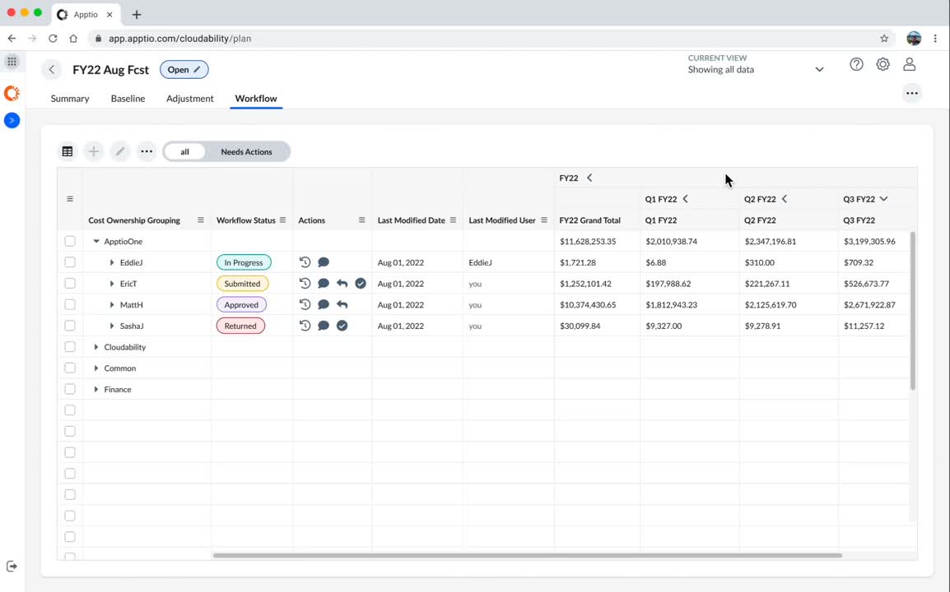Collapse the Q1 FY22 column chevron
This screenshot has height=592, width=950.
[x=685, y=199]
